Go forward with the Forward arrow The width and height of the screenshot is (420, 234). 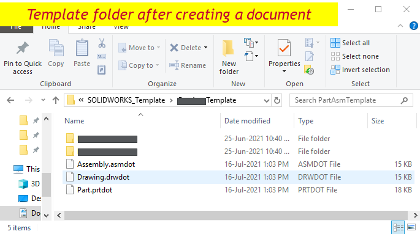click(x=28, y=100)
